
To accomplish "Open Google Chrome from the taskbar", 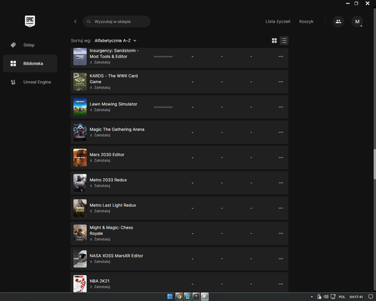I will click(x=179, y=297).
